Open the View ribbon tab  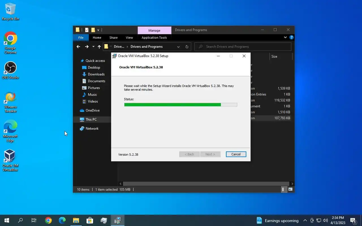pos(129,38)
